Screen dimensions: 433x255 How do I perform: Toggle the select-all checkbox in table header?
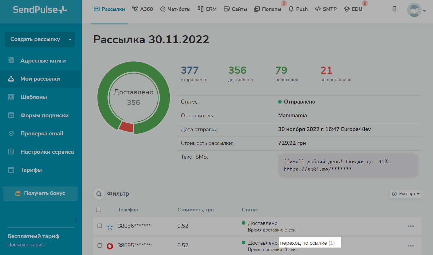coord(98,210)
